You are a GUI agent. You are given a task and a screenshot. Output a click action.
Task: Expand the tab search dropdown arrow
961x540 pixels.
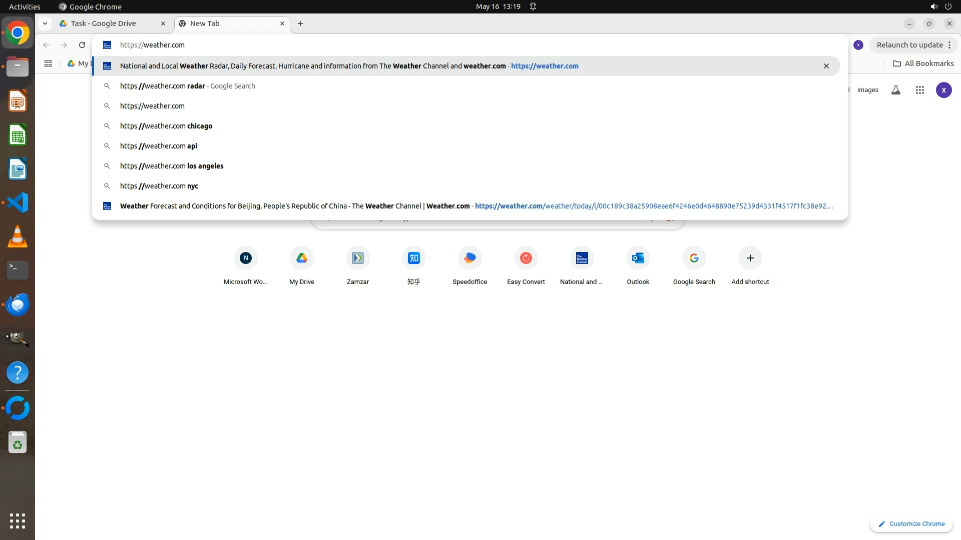pyautogui.click(x=45, y=23)
